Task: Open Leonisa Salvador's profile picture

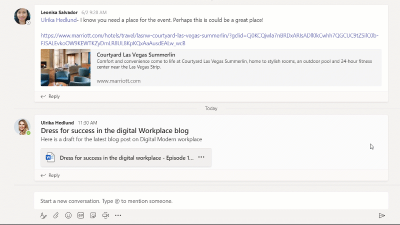Action: pos(22,16)
